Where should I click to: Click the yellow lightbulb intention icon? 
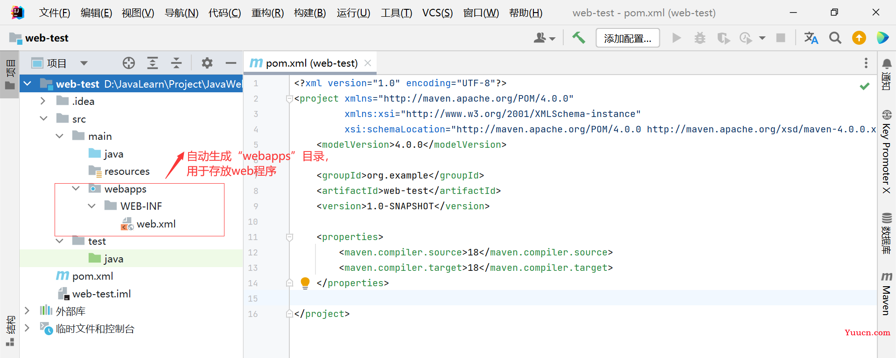[x=305, y=283]
